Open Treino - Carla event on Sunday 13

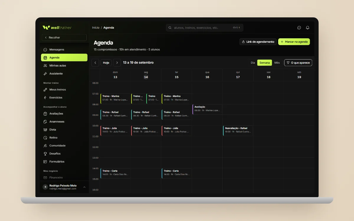tap(115, 173)
